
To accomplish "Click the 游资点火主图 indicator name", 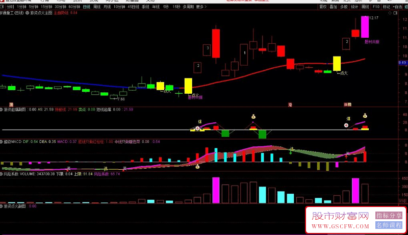I will pyautogui.click(x=41, y=13).
